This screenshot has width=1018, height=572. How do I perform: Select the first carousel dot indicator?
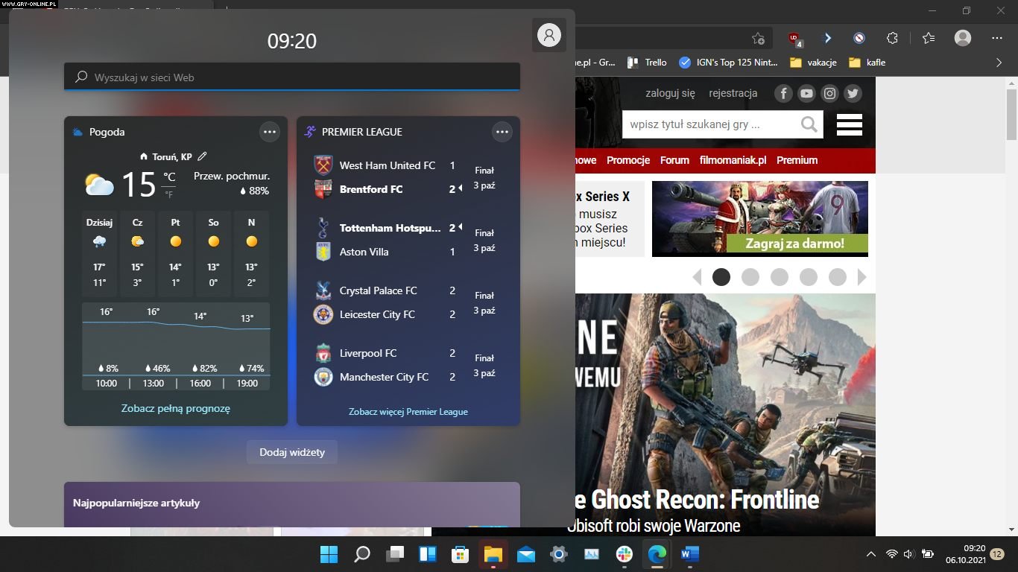(x=721, y=277)
